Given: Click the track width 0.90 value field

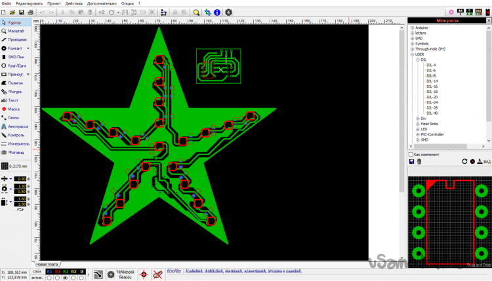Looking at the screenshot, I should coord(20,179).
